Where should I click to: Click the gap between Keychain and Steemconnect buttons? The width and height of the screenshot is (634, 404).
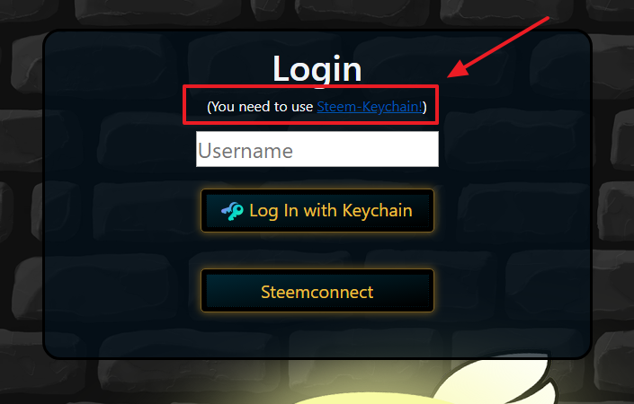click(x=317, y=250)
